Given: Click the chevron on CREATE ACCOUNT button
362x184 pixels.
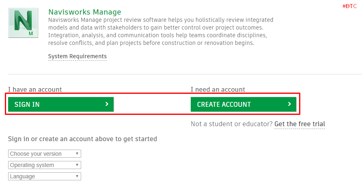Looking at the screenshot, I should [x=289, y=104].
